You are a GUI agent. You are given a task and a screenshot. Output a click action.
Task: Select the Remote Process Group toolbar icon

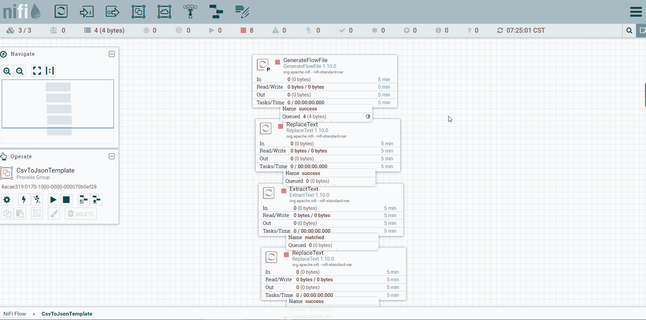tap(164, 12)
